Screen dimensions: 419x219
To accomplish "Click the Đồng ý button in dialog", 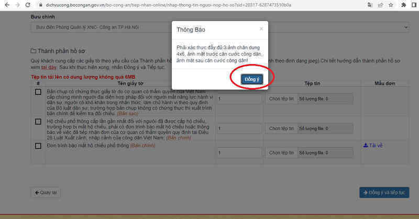I will click(252, 79).
